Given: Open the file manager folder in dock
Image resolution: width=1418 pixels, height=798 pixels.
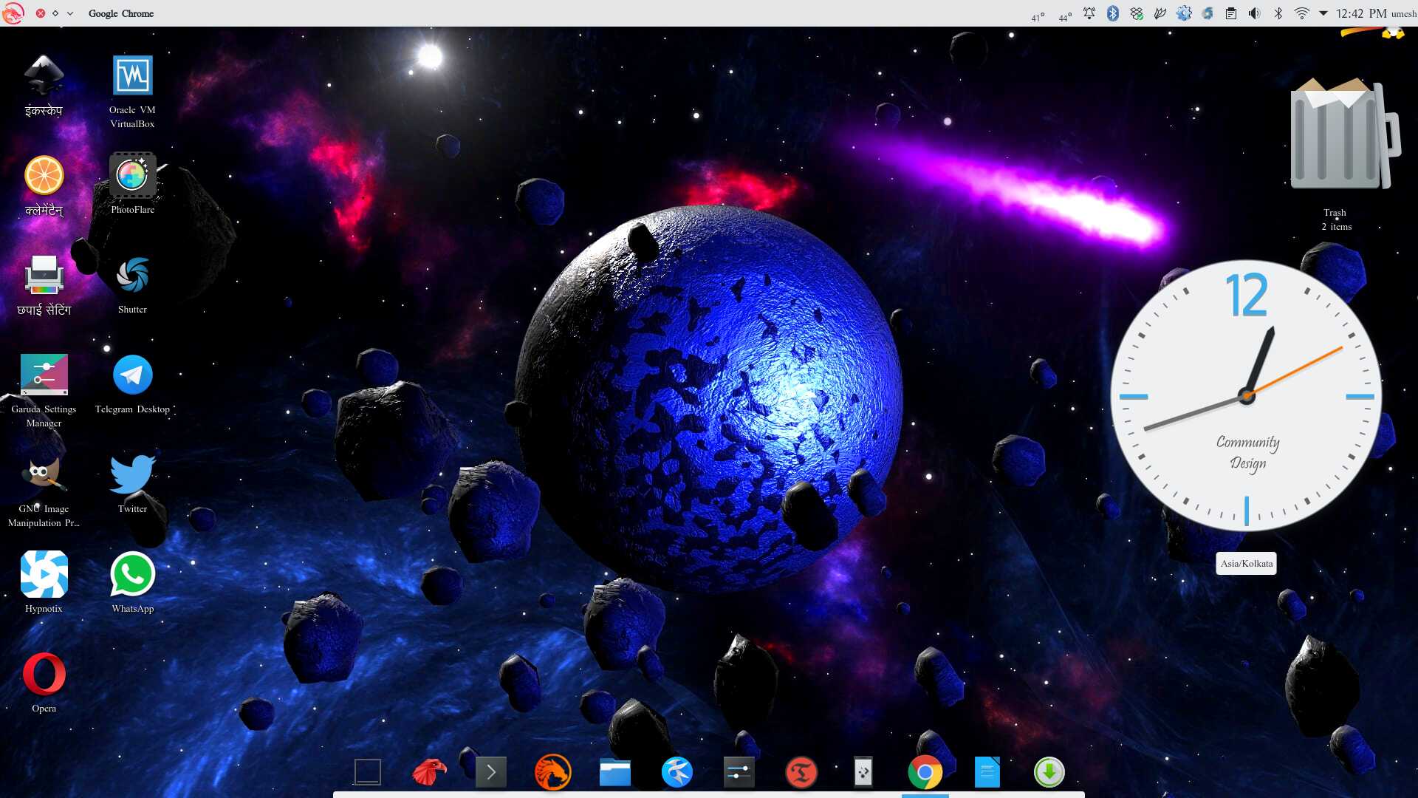Looking at the screenshot, I should click(x=614, y=773).
